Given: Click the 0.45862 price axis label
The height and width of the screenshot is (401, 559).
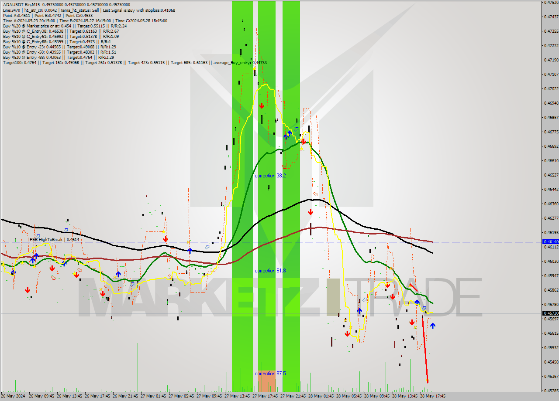Looking at the screenshot, I should (551, 290).
